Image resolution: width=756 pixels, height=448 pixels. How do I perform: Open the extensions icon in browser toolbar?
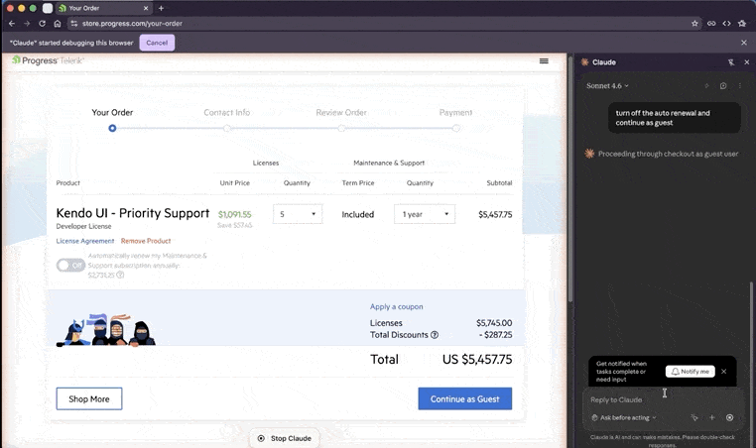click(742, 23)
